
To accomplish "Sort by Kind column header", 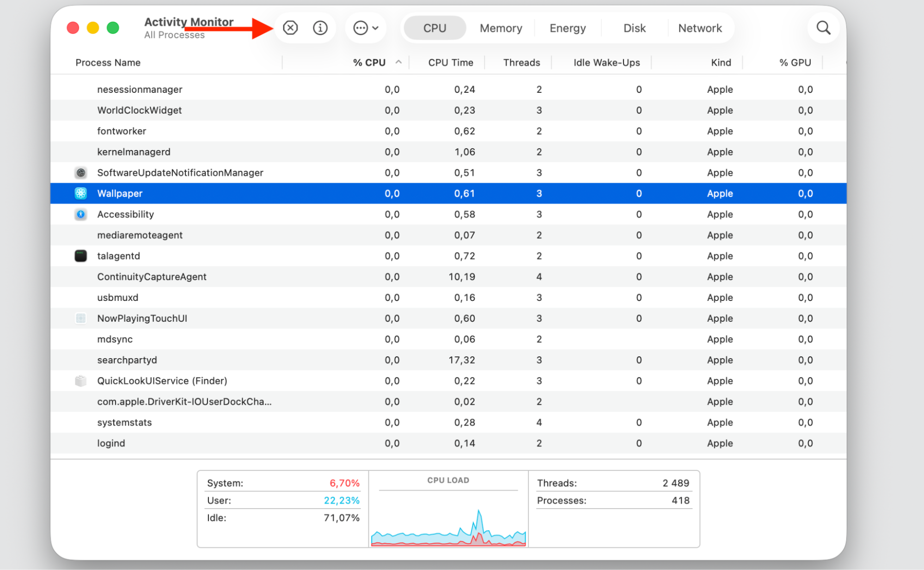I will point(721,63).
